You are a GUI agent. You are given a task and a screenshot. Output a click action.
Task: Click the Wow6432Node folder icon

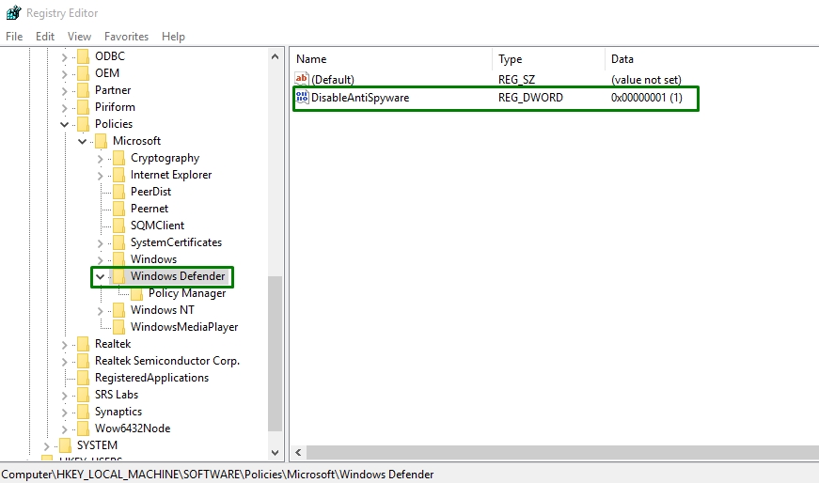coord(83,428)
